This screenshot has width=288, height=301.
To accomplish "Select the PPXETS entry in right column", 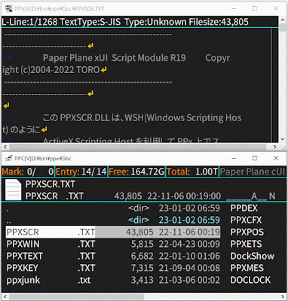I will point(246,244).
